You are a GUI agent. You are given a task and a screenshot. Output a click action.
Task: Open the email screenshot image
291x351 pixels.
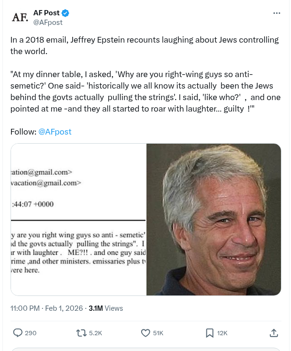click(x=78, y=219)
